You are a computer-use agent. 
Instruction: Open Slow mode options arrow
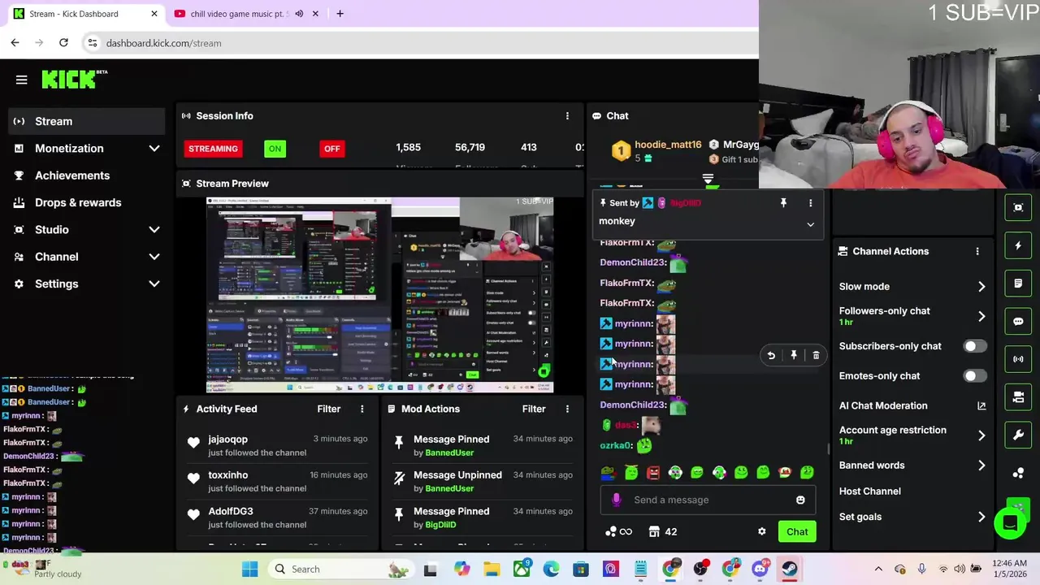pyautogui.click(x=981, y=287)
